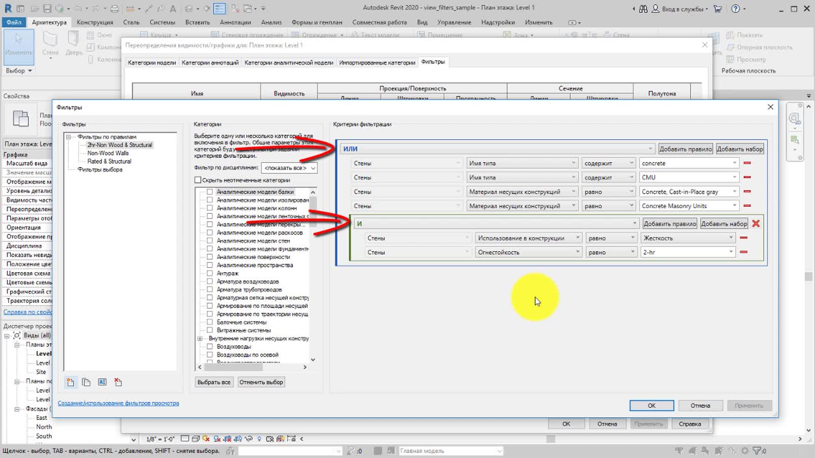Screen dimensions: 815x458
Task: Open the 'содержит' operator dropdown in the concrete row
Action: pos(609,163)
